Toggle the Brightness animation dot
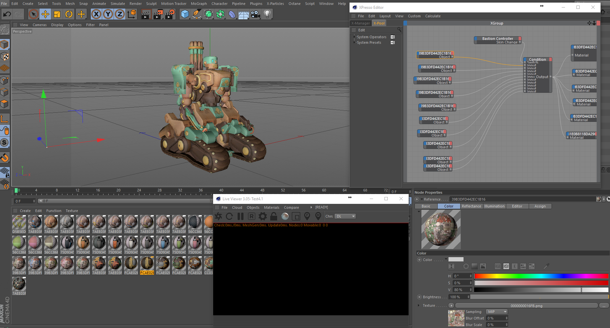The height and width of the screenshot is (328, 610). click(x=419, y=297)
